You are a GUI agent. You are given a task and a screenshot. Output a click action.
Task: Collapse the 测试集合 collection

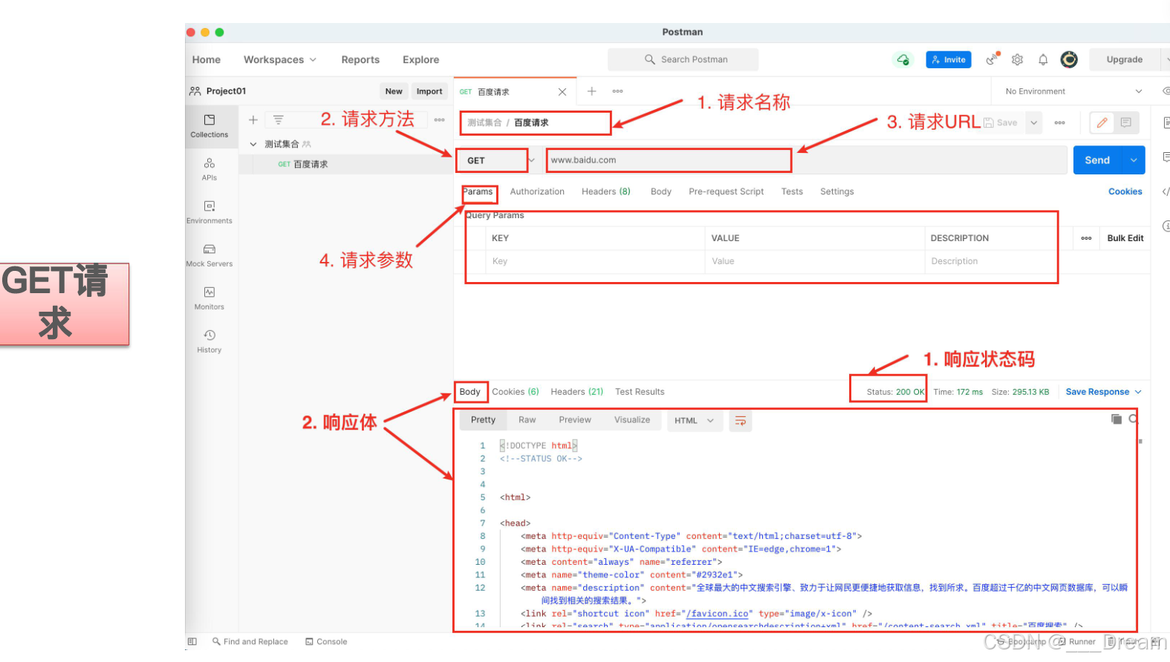point(253,144)
